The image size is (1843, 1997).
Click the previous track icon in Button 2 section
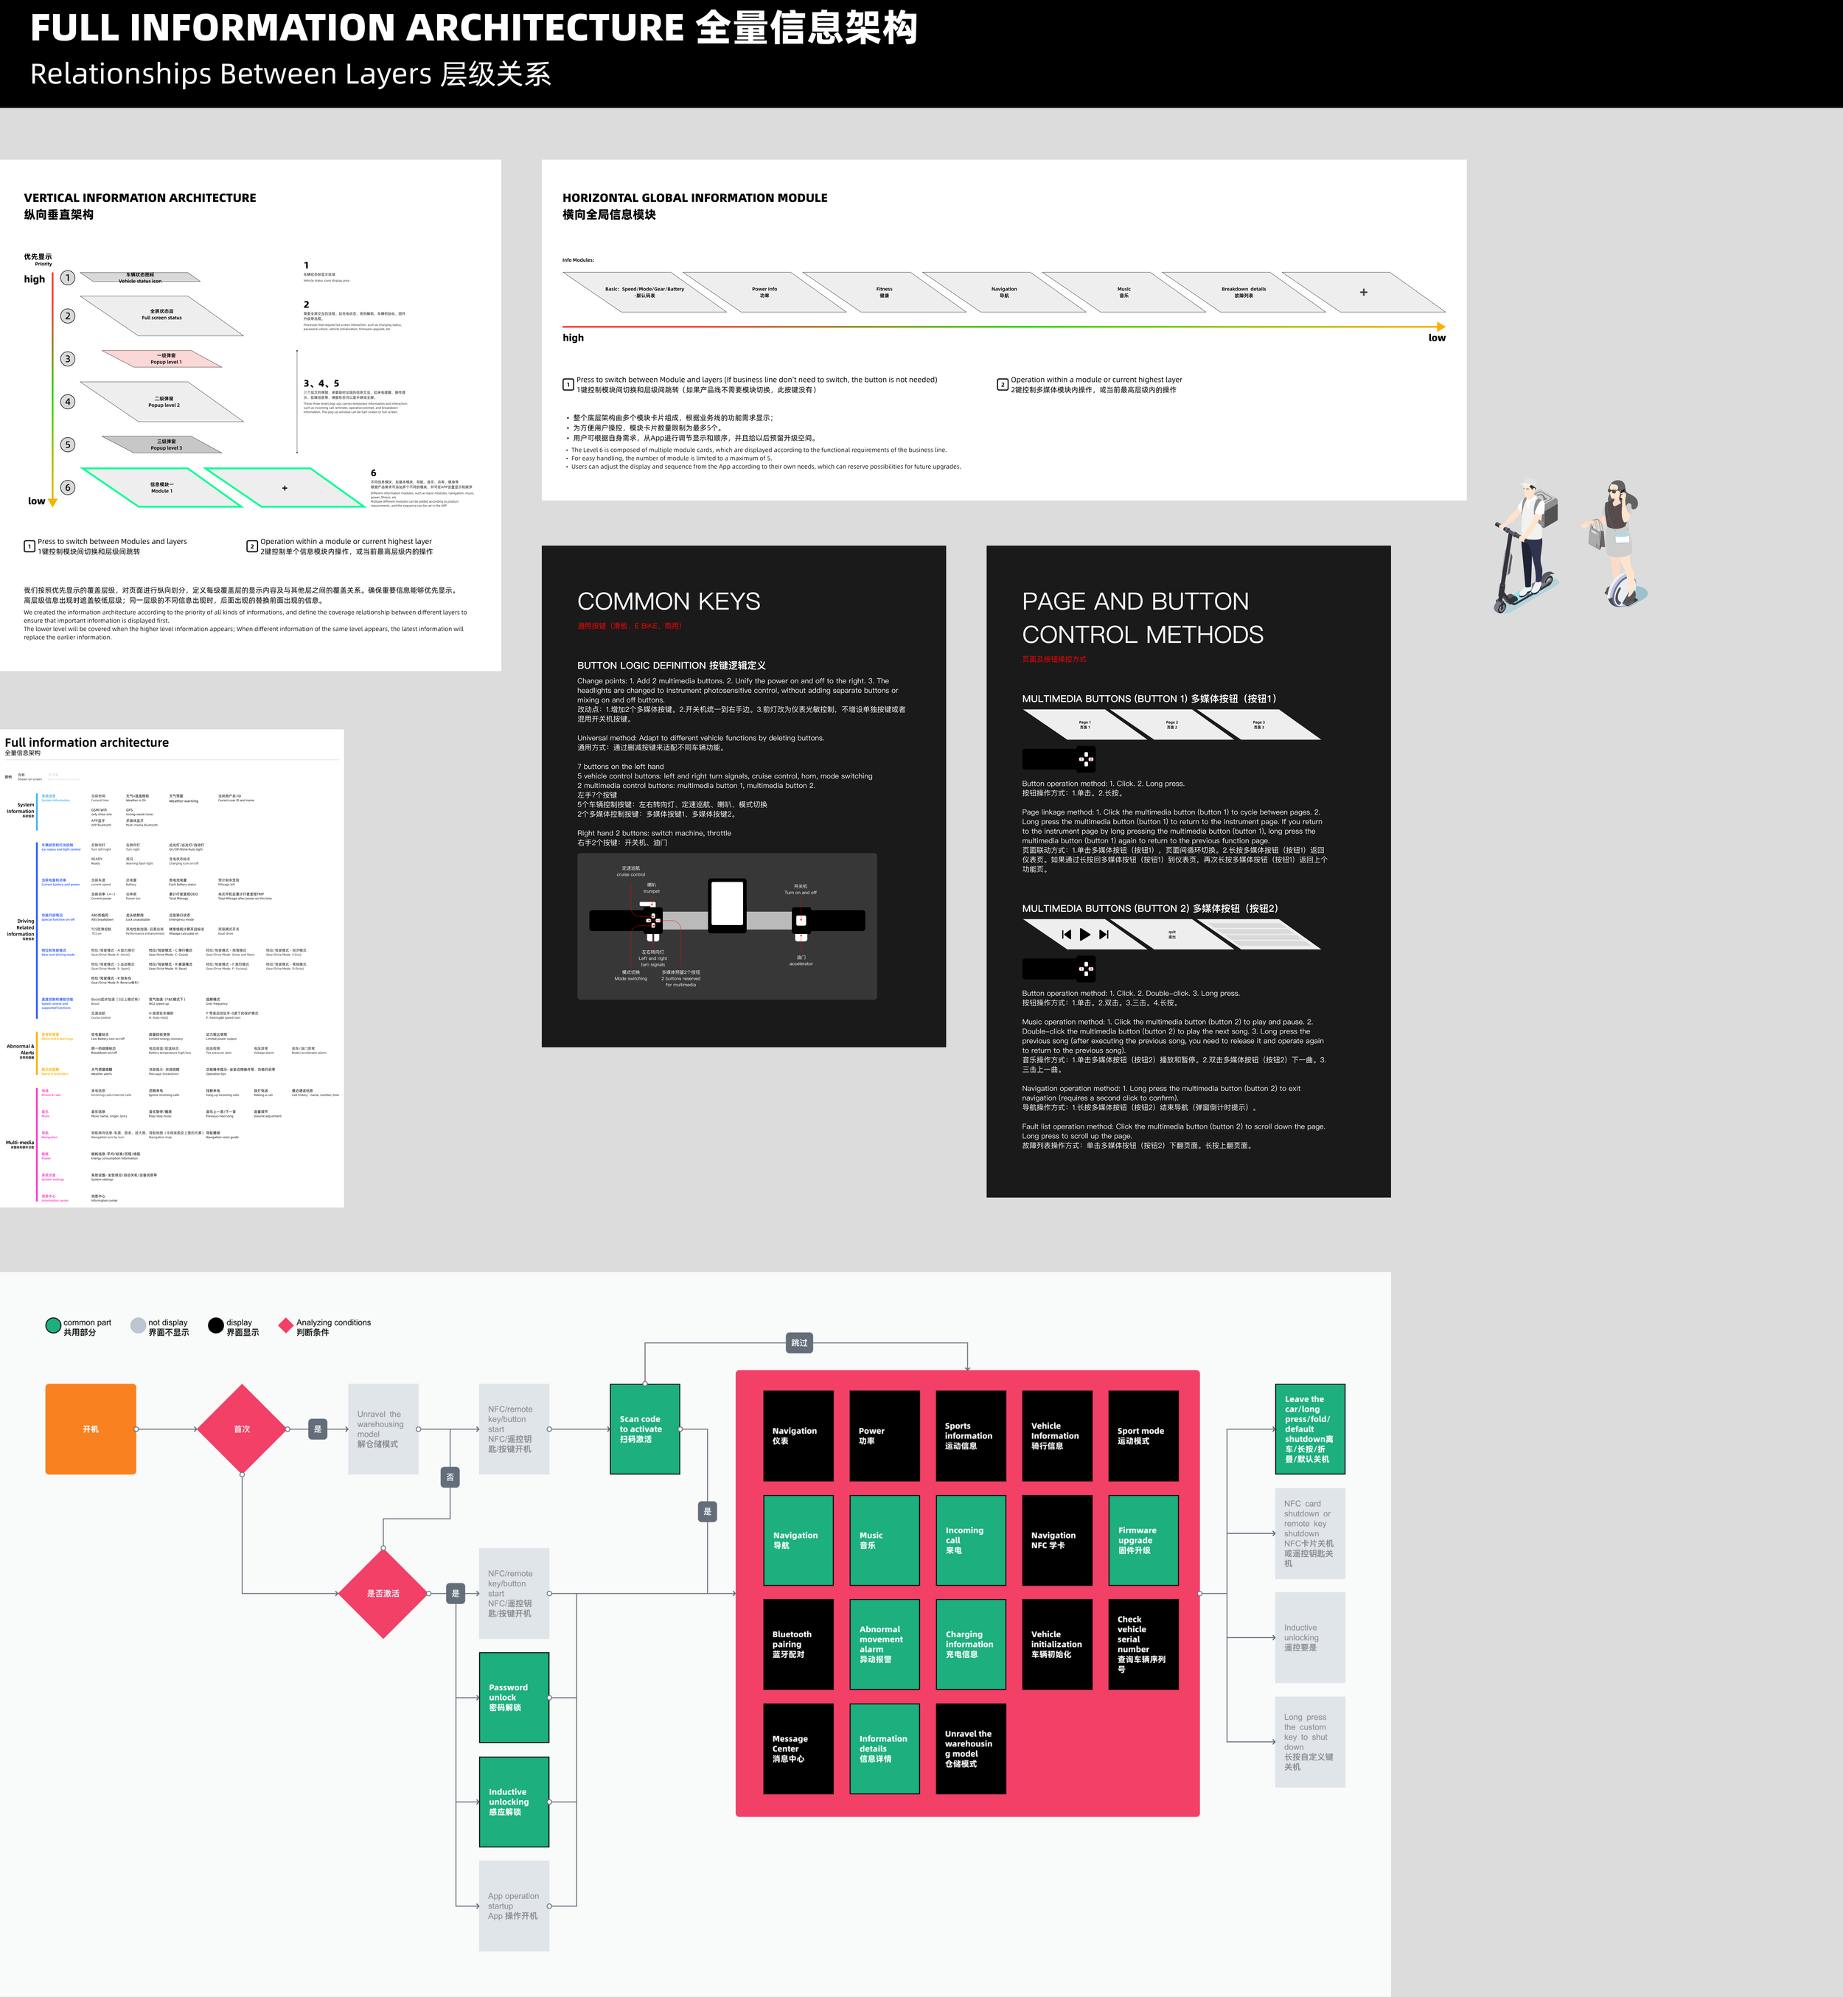point(1066,934)
